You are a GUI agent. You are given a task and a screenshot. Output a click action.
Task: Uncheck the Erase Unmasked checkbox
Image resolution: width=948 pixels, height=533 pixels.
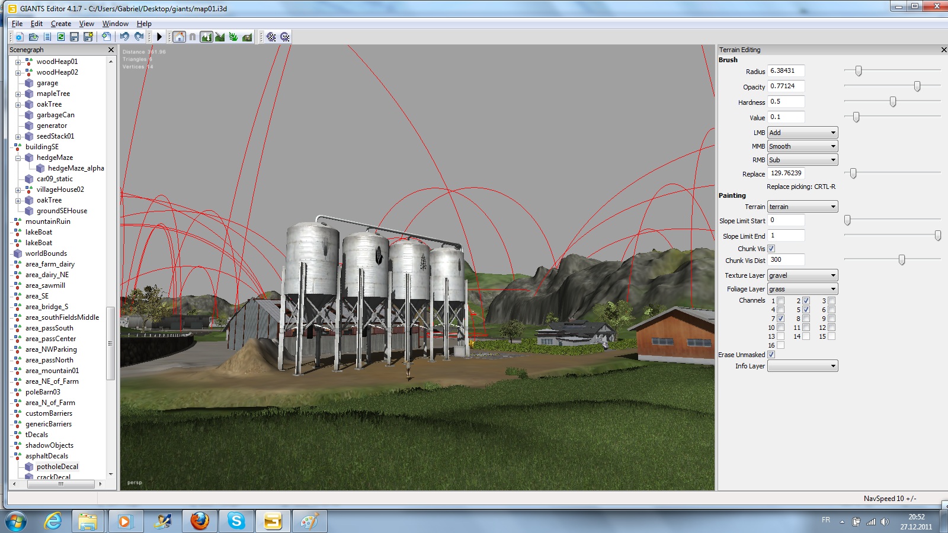pos(771,355)
